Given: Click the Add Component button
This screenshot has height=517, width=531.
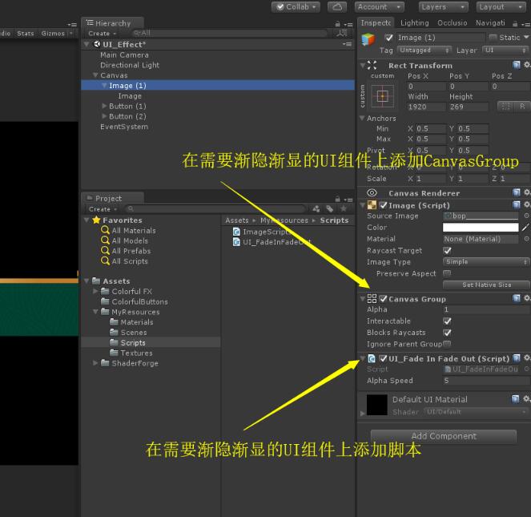Looking at the screenshot, I should click(x=444, y=436).
